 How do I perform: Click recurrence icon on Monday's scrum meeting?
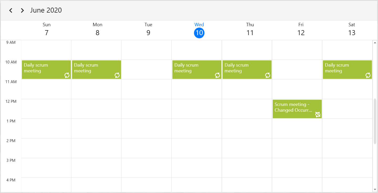coord(117,76)
